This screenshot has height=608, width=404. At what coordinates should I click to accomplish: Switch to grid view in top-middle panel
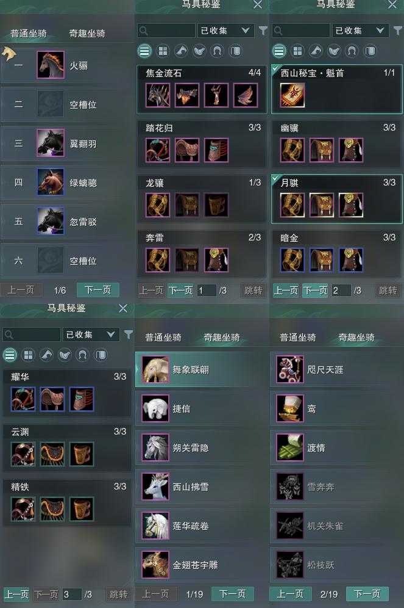point(163,51)
